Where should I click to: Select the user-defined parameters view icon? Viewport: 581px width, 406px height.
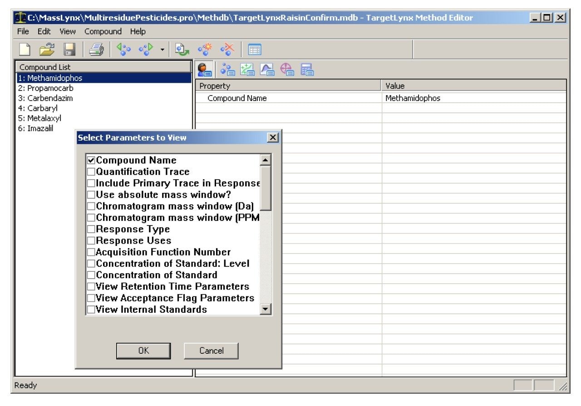(x=205, y=69)
